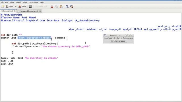182x102 pixels.
Task: Click the .lab configure -text line
Action: 51,46
